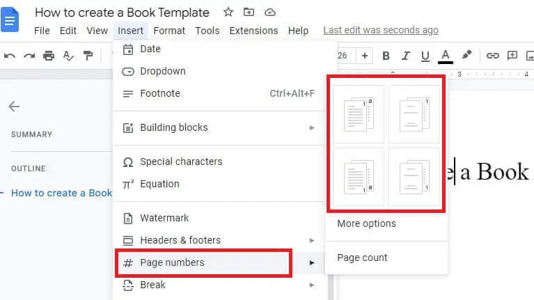Click the redo arrow icon
This screenshot has width=534, height=300.
[x=29, y=56]
